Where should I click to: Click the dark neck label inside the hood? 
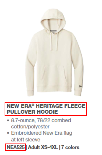53,31
